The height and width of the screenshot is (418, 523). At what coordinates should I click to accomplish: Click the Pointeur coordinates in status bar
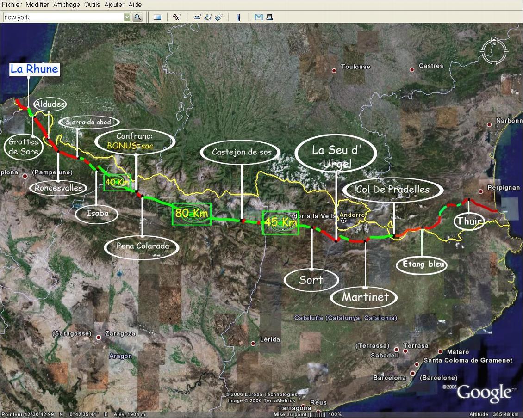coord(55,414)
